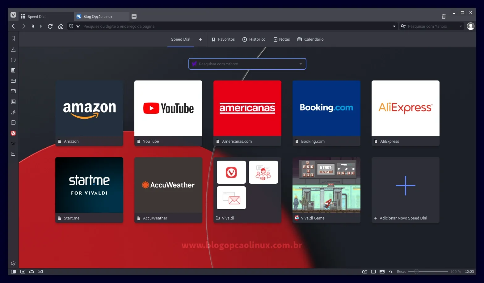Open the tracker blocker shield icon
This screenshot has width=484, height=283.
pos(71,26)
